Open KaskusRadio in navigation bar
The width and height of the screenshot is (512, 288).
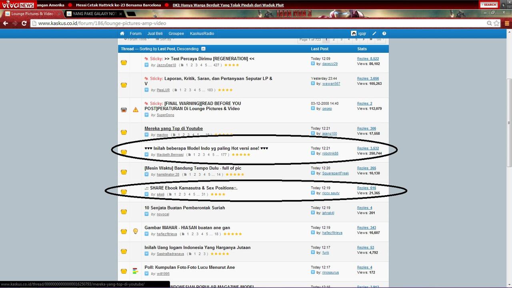tap(202, 34)
